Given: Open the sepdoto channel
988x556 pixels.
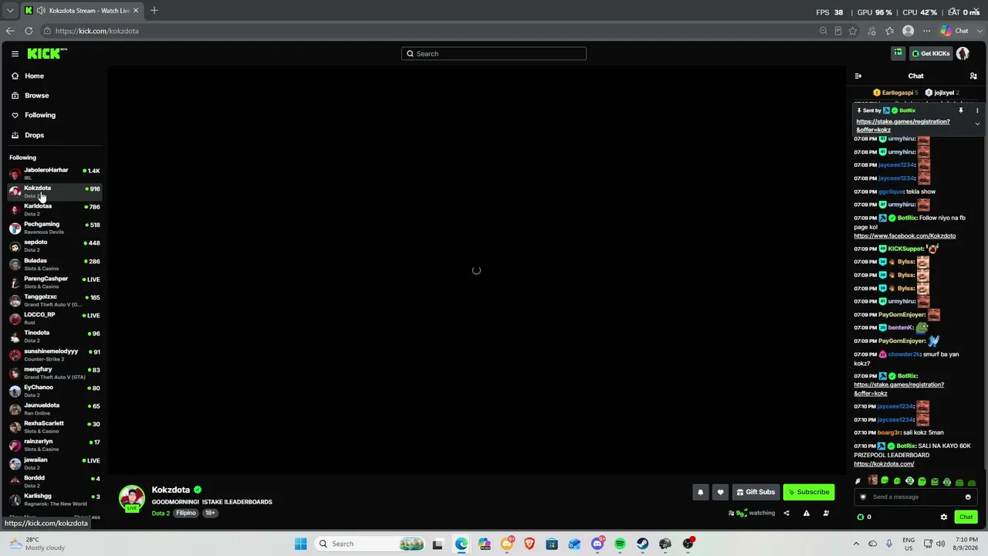Looking at the screenshot, I should (x=54, y=246).
